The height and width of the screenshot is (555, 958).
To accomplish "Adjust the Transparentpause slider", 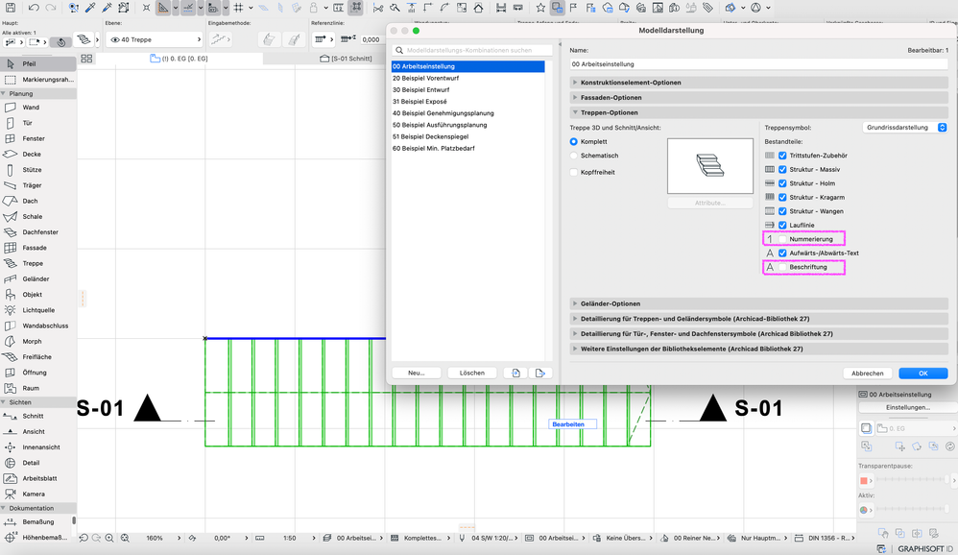I will (914, 480).
